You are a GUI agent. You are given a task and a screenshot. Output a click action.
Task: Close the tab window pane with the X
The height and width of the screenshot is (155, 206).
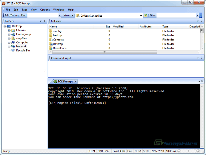(x=202, y=81)
